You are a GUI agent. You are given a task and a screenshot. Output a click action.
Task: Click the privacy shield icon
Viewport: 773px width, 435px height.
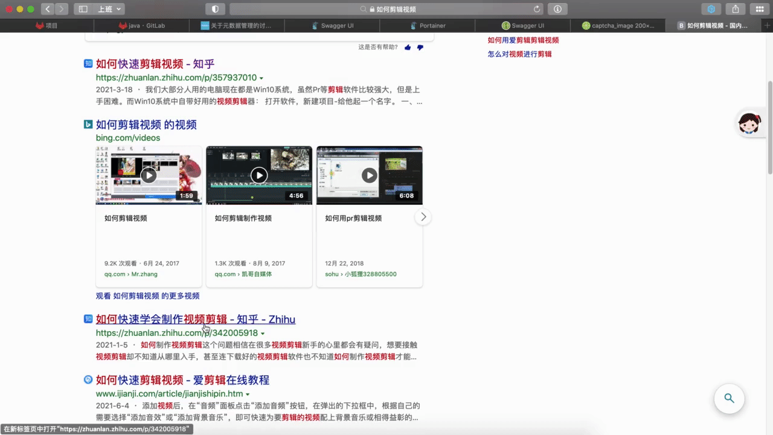tap(216, 9)
